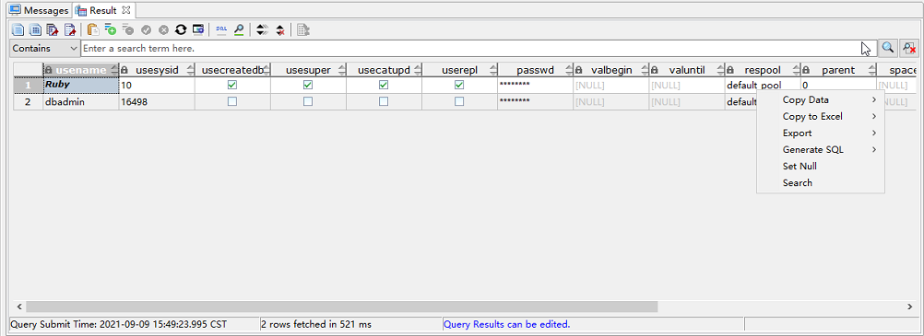Check usecreatedb checkbox in dbadmin row

coord(232,101)
